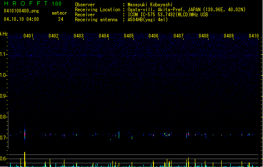The image size is (263, 167).
Task: Click the 0.8 kHz axis tick label
Action: click(x=3, y=117)
